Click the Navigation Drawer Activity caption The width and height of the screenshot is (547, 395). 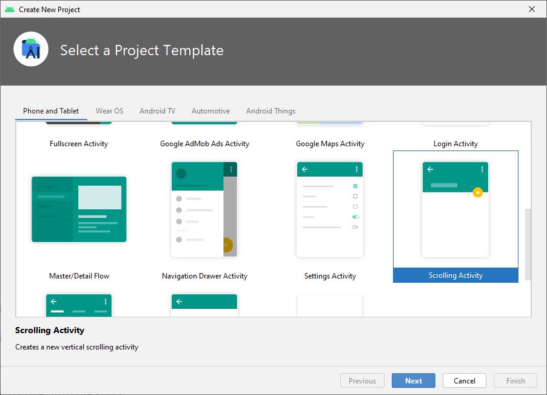coord(205,276)
